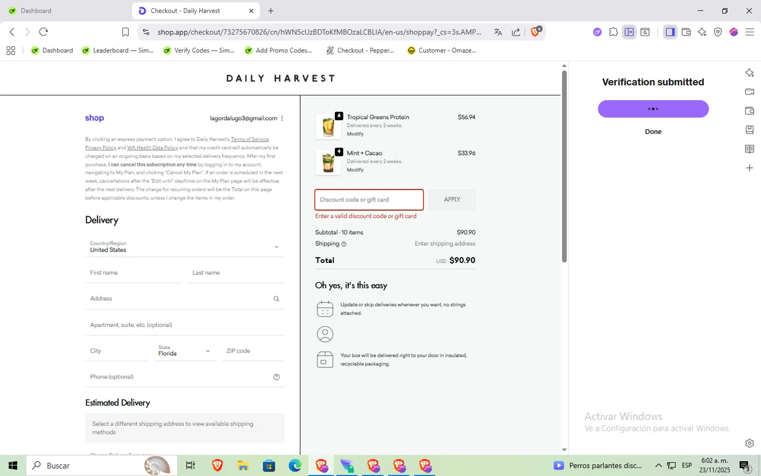The image size is (761, 476).
Task: Click the Tropical Greens Protein thumbnail
Action: [x=328, y=126]
